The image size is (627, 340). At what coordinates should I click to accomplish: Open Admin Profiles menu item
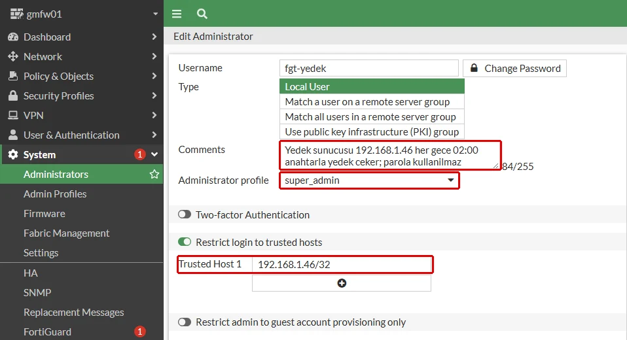(82, 194)
